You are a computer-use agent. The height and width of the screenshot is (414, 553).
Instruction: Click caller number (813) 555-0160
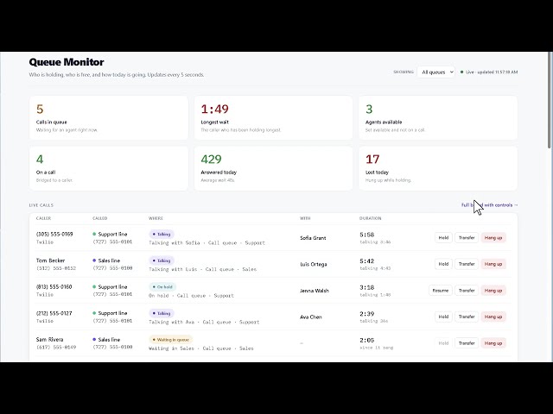coord(54,287)
